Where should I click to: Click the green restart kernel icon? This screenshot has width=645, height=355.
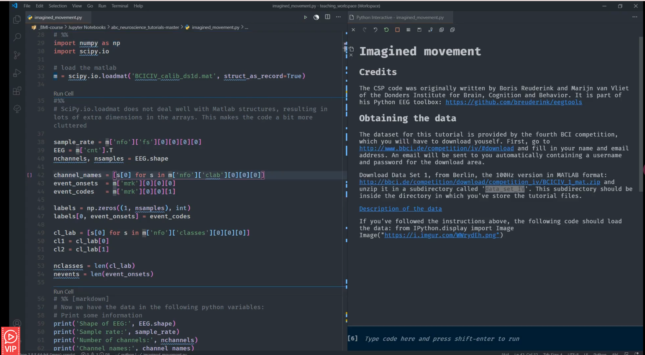[x=386, y=30]
